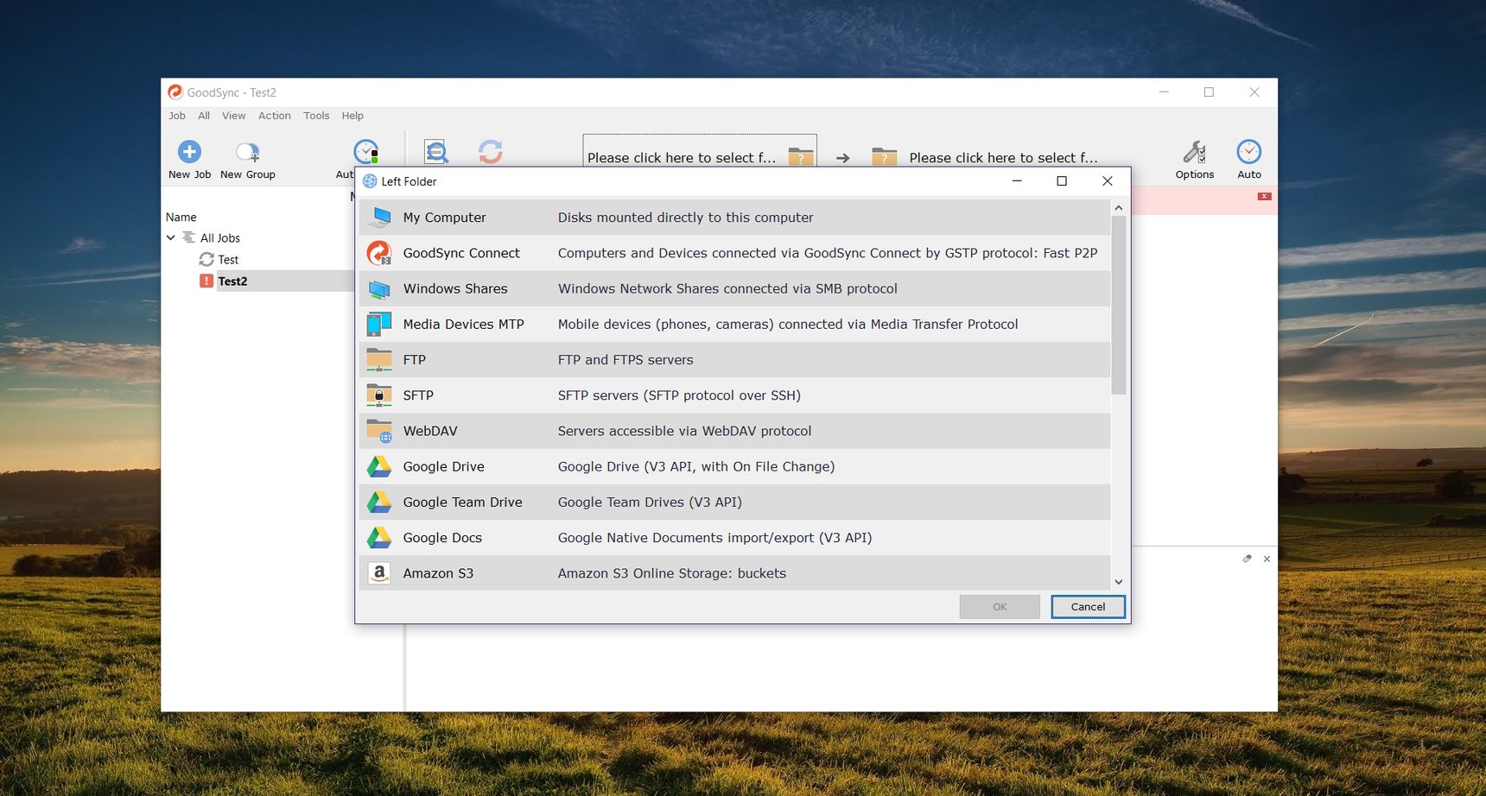The height and width of the screenshot is (796, 1486).
Task: Click the My Computer icon
Action: (x=379, y=218)
